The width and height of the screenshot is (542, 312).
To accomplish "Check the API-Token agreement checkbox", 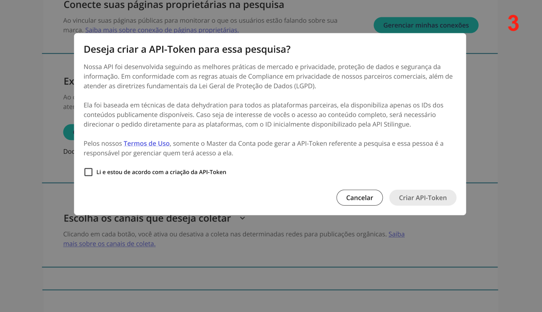I will (88, 172).
